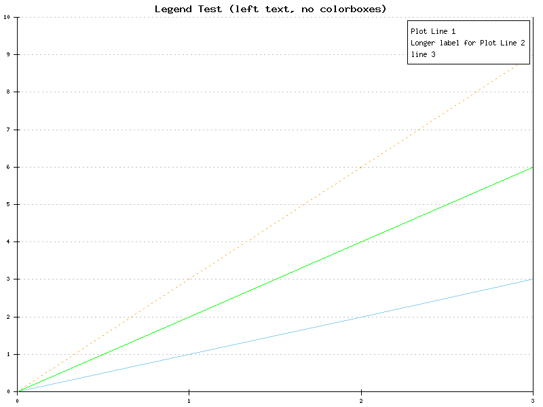Click the solid green plot line

pyautogui.click(x=276, y=279)
